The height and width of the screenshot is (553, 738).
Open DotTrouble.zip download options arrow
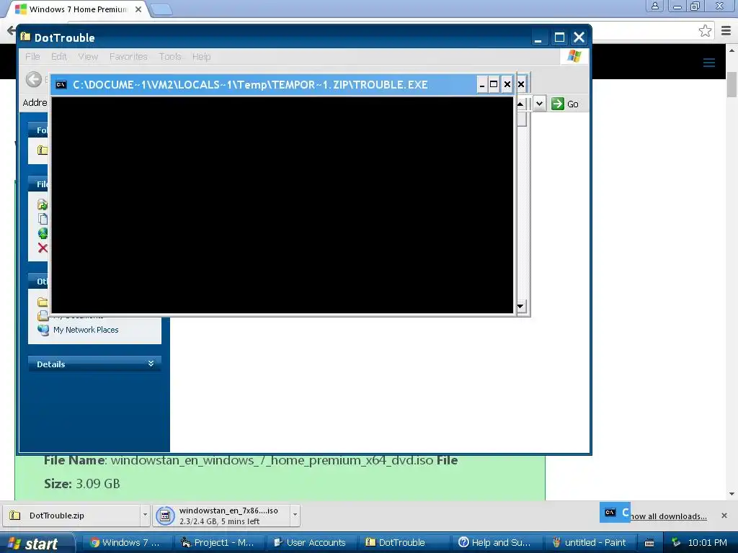point(145,515)
